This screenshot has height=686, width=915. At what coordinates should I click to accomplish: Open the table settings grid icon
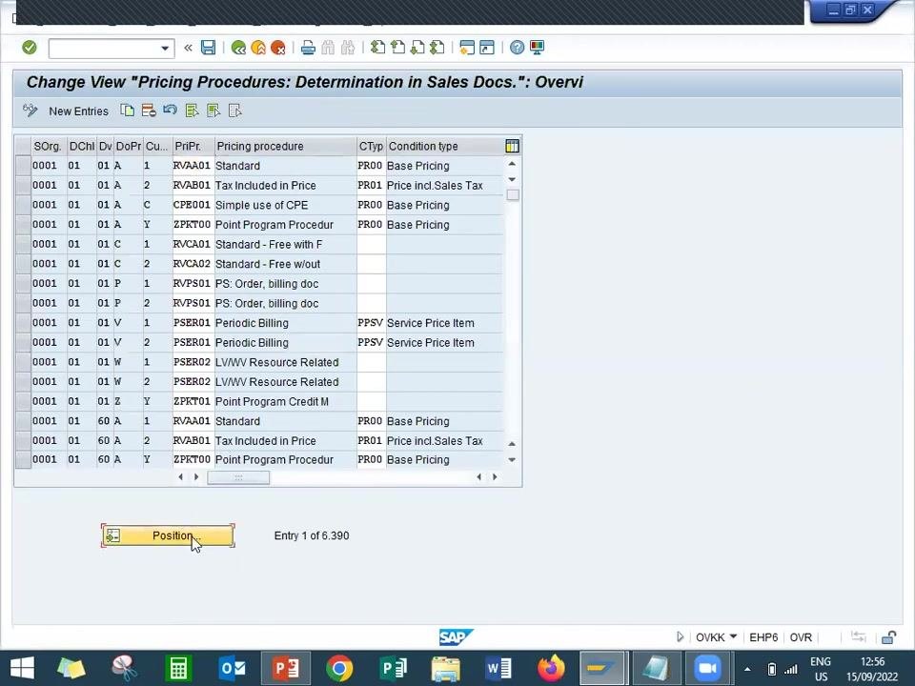(x=513, y=146)
